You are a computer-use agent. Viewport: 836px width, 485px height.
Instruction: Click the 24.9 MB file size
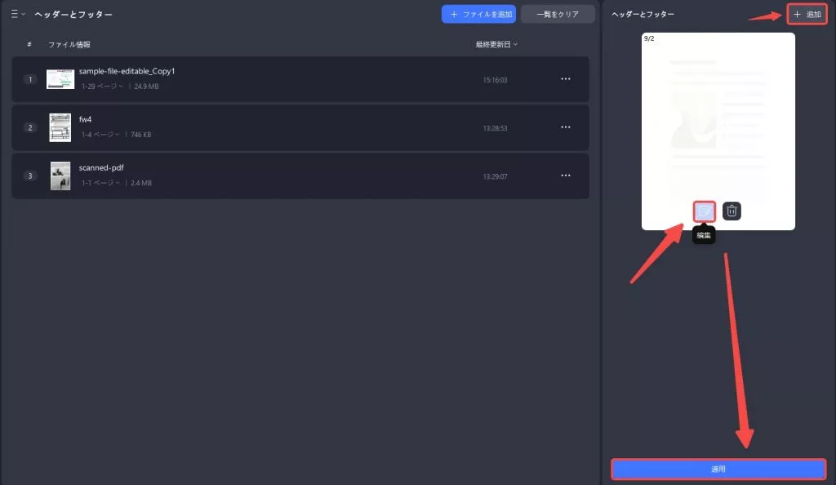146,87
